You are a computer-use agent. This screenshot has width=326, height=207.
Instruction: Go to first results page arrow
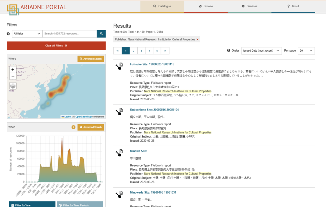point(117,51)
